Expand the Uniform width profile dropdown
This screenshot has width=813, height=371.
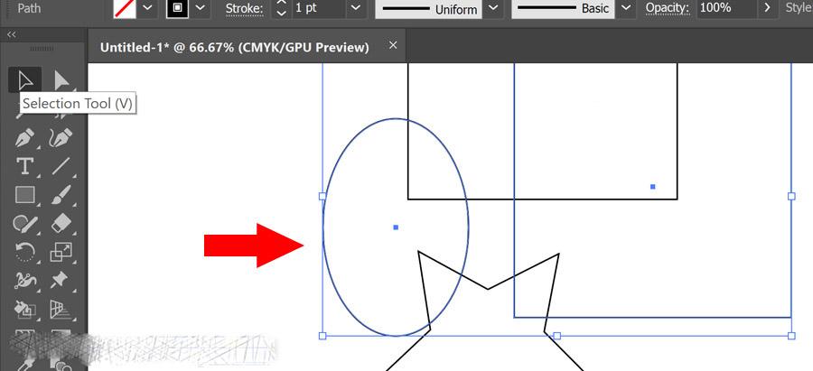coord(493,8)
